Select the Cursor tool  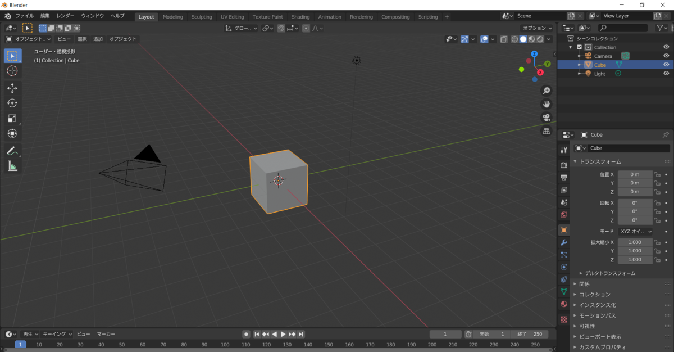tap(12, 71)
